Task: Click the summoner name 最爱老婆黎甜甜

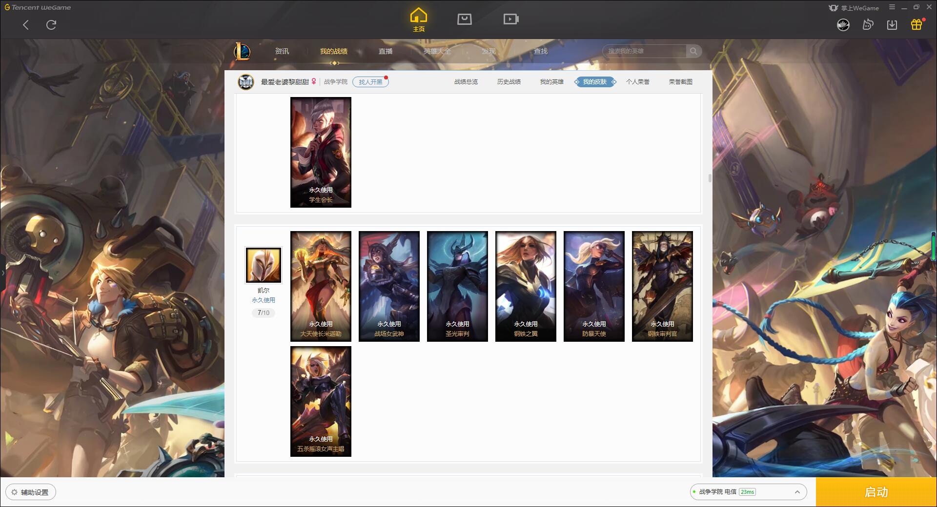Action: (x=285, y=82)
